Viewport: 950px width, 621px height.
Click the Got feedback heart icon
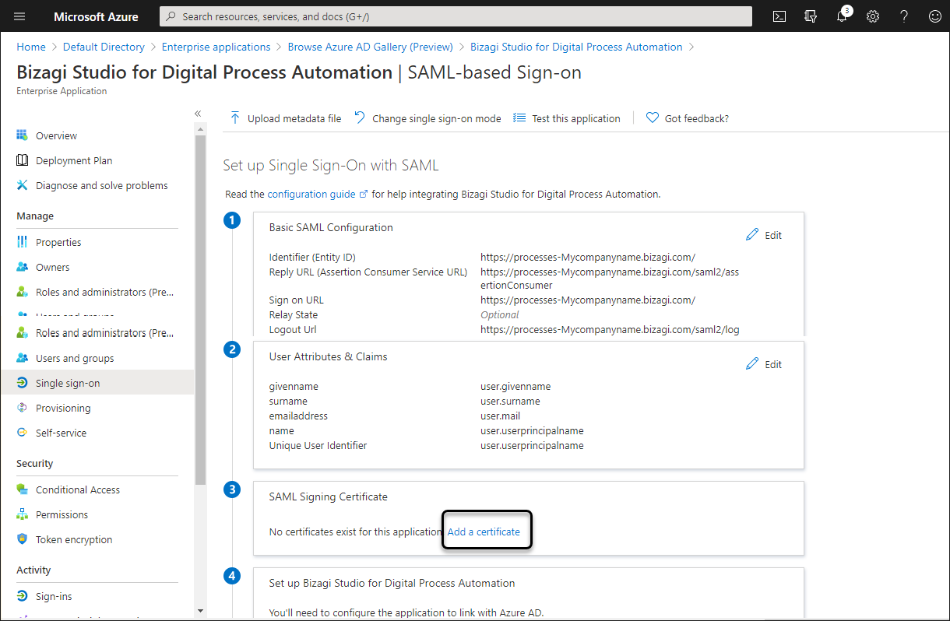(653, 118)
